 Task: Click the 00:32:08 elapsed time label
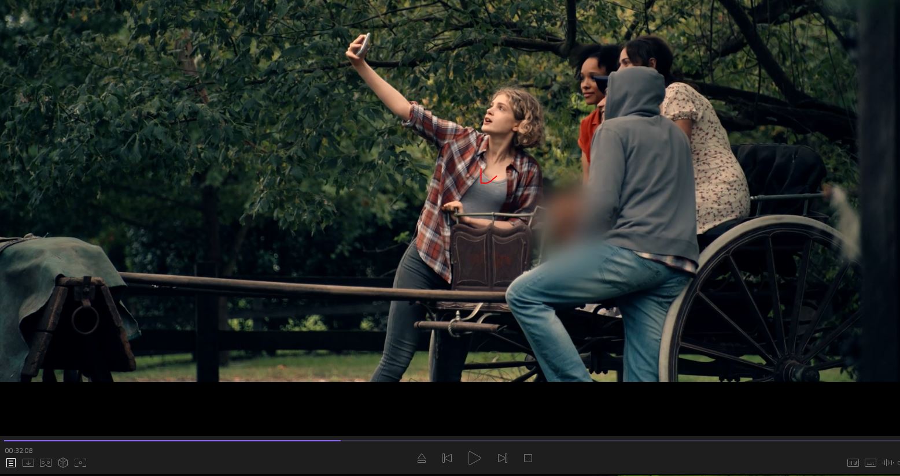[x=19, y=451]
